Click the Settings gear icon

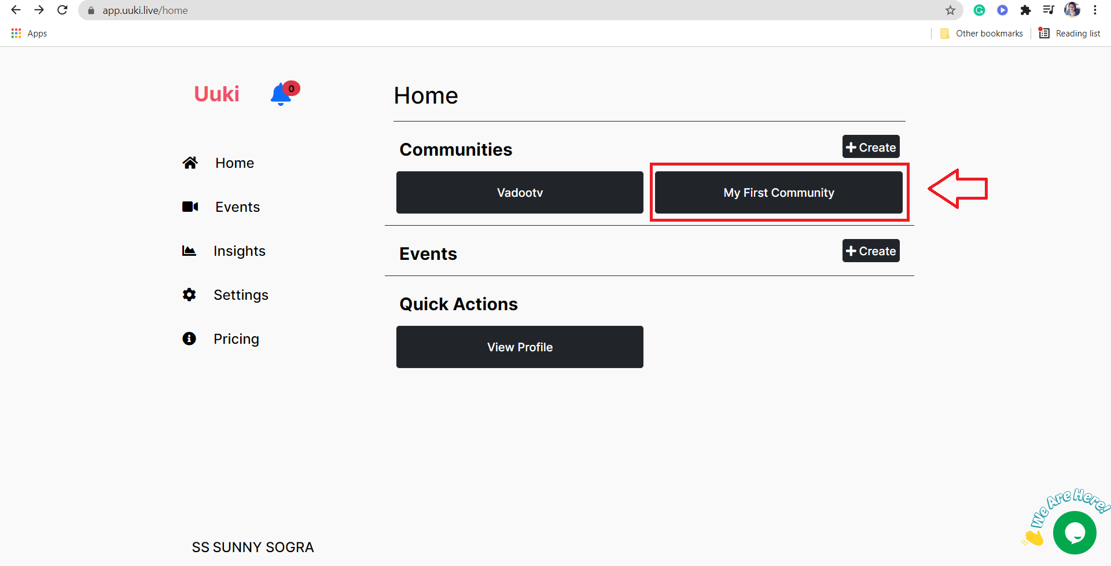(x=189, y=295)
